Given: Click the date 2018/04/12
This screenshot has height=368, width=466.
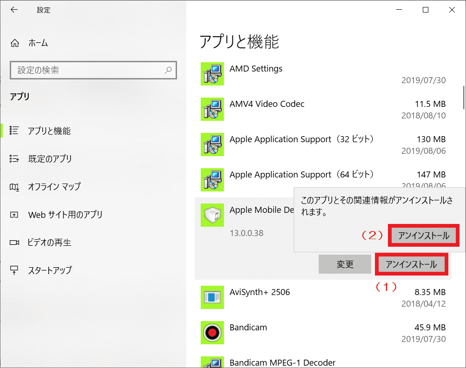Looking at the screenshot, I should click(424, 304).
